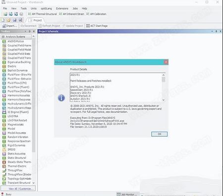
Task: Toggle the Toolbox panel pin
Action: tap(30, 31)
